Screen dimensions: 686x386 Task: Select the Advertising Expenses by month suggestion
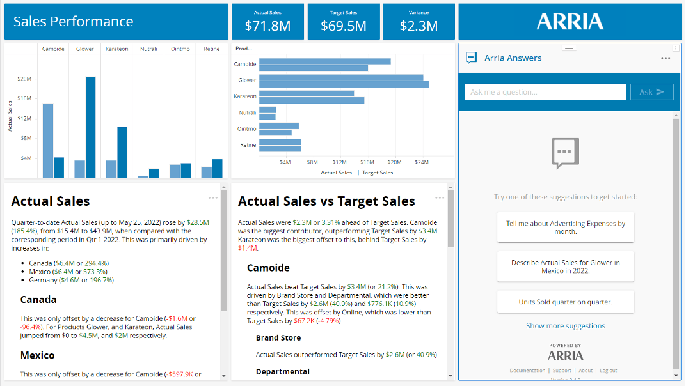tap(565, 228)
